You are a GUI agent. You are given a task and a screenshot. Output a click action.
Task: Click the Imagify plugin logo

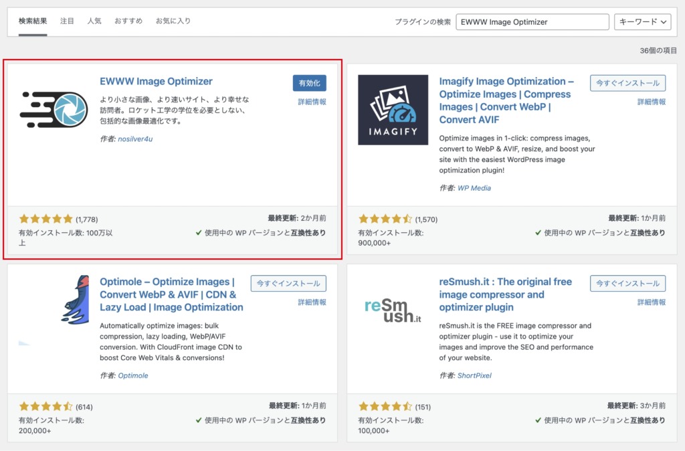pos(393,110)
